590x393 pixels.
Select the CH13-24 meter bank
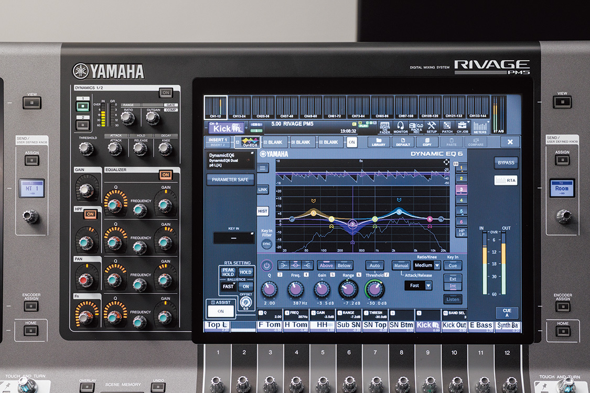pos(239,107)
